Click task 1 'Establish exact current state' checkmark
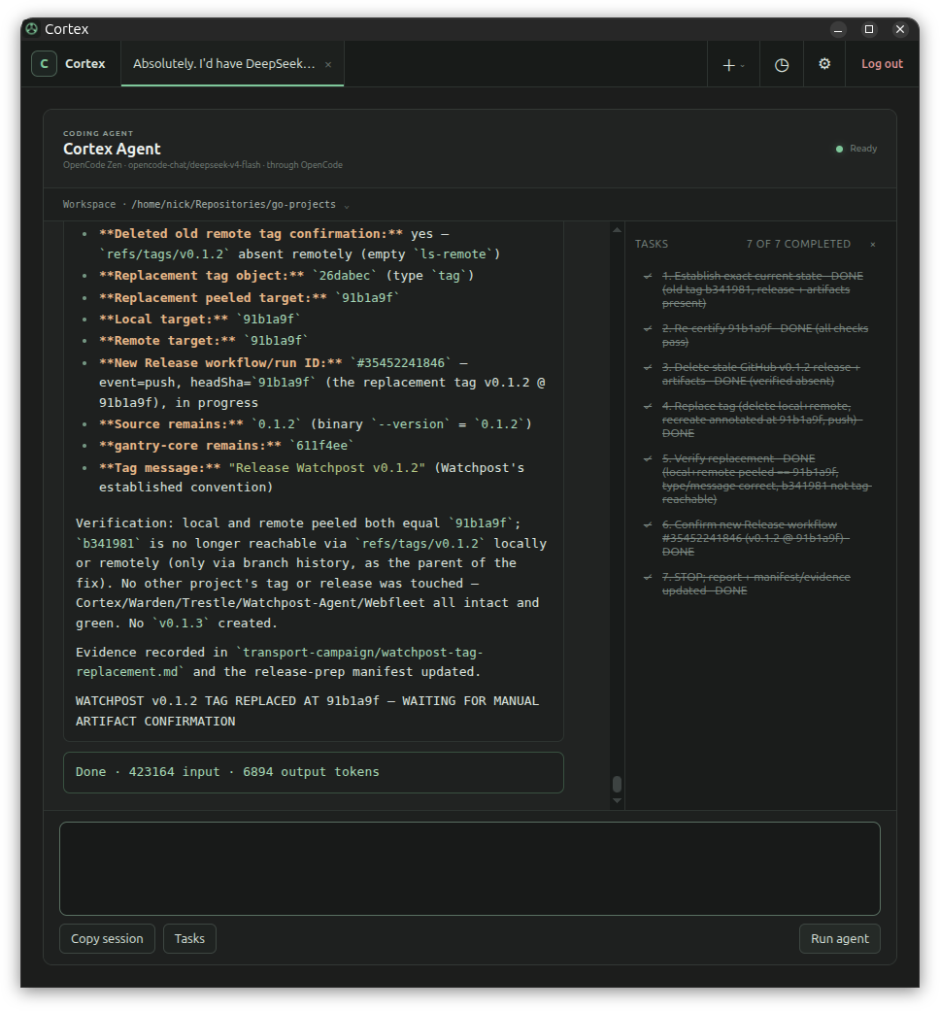The width and height of the screenshot is (940, 1011). 648,276
